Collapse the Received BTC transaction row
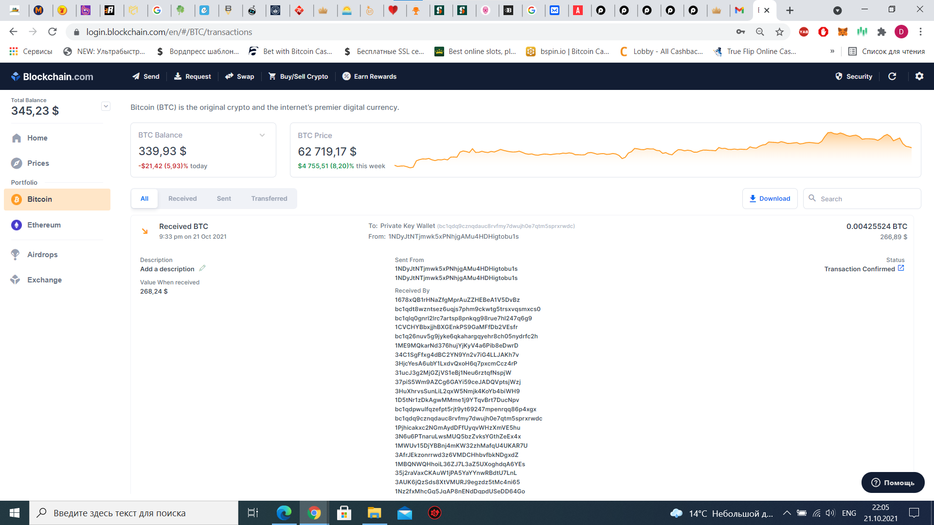The image size is (934, 525). click(522, 231)
